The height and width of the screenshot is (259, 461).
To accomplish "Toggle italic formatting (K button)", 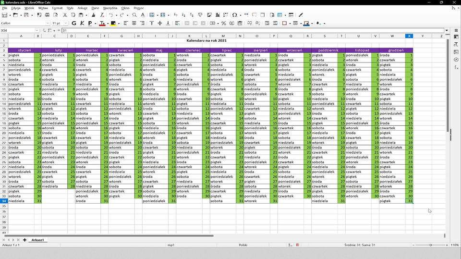I will pyautogui.click(x=83, y=23).
